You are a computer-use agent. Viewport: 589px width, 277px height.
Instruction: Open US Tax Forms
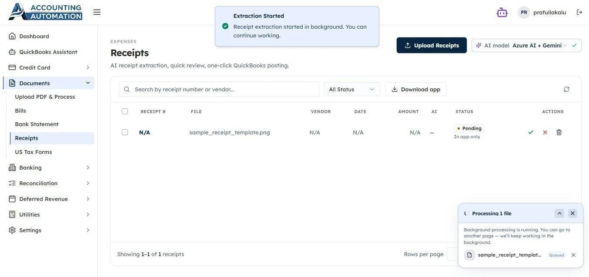52,152
